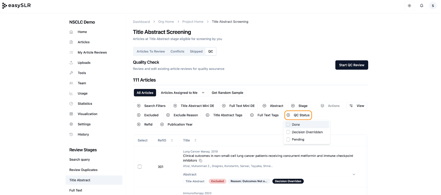
Task: Switch to the Skipped tab
Action: coord(196,52)
